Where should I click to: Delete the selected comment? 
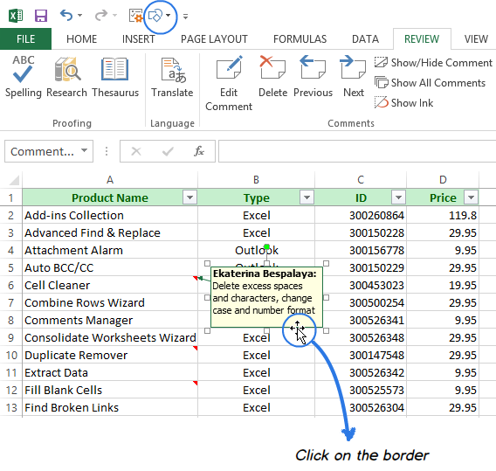(x=272, y=77)
